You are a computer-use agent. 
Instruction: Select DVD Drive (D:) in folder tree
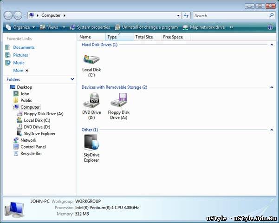point(37,127)
